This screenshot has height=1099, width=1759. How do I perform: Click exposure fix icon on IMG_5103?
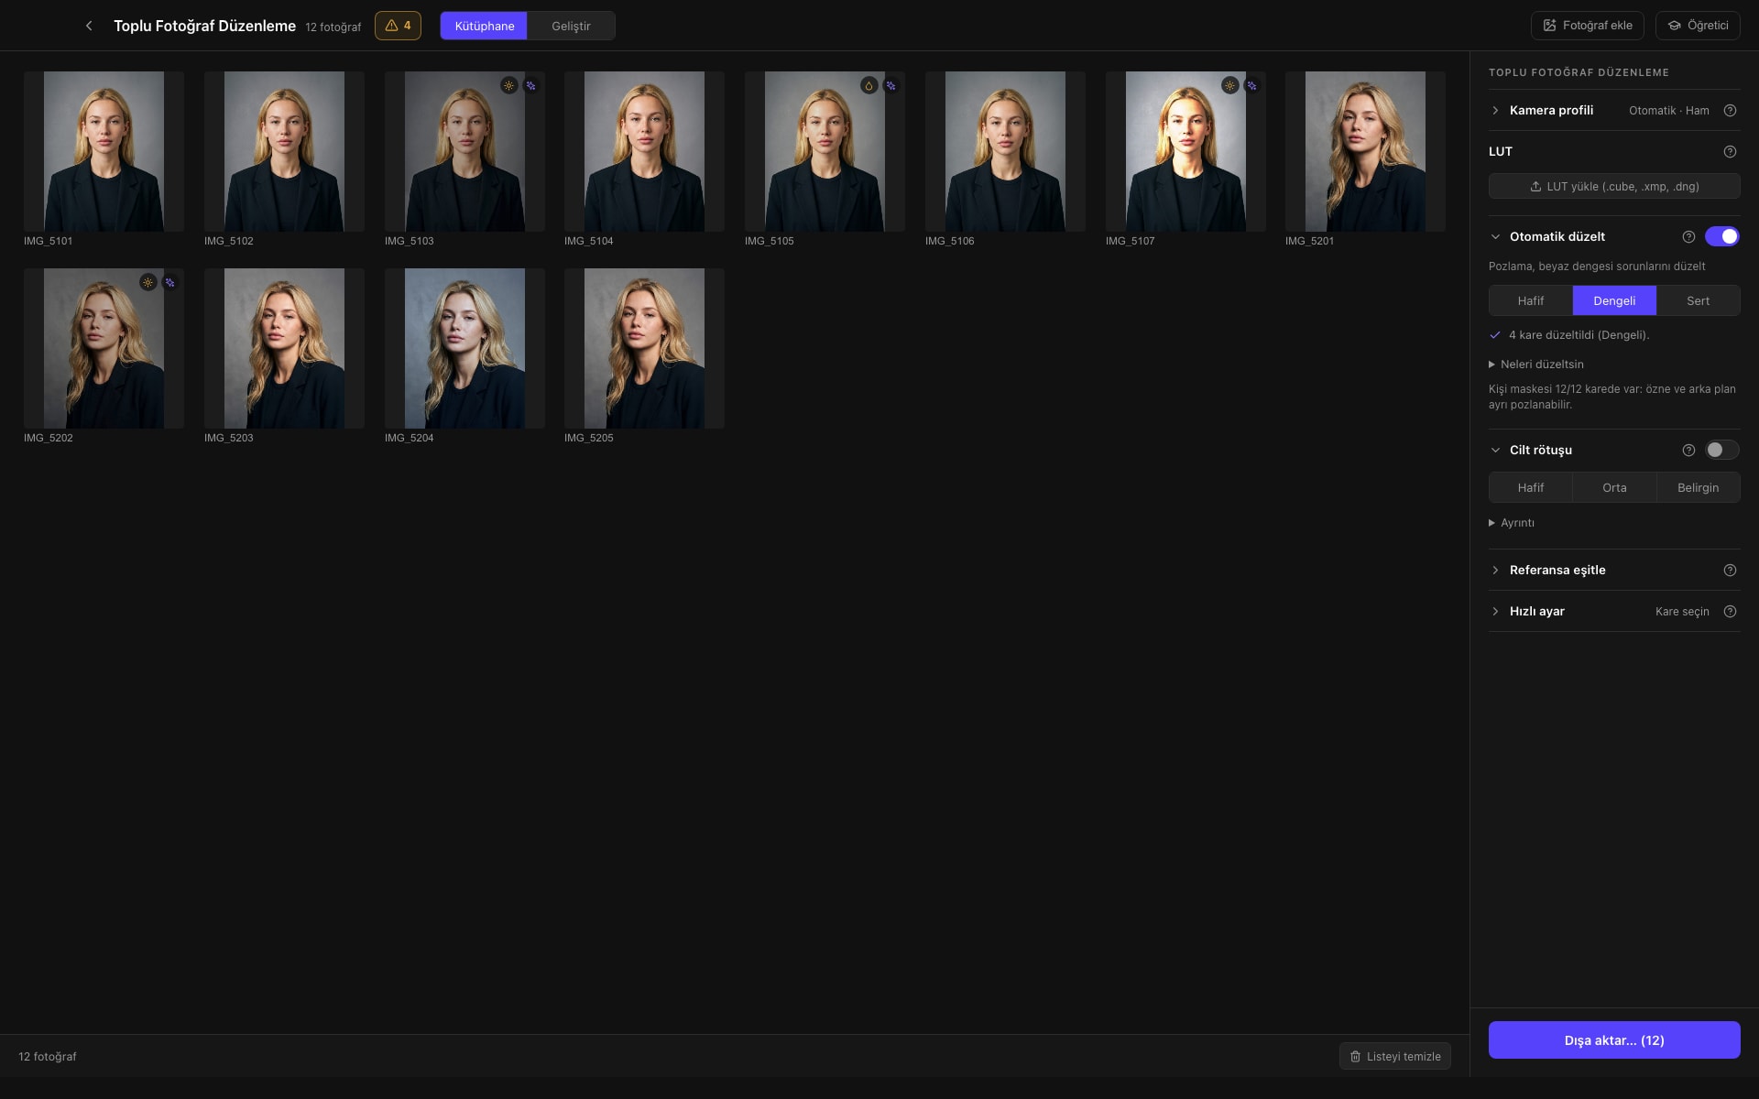click(x=508, y=85)
